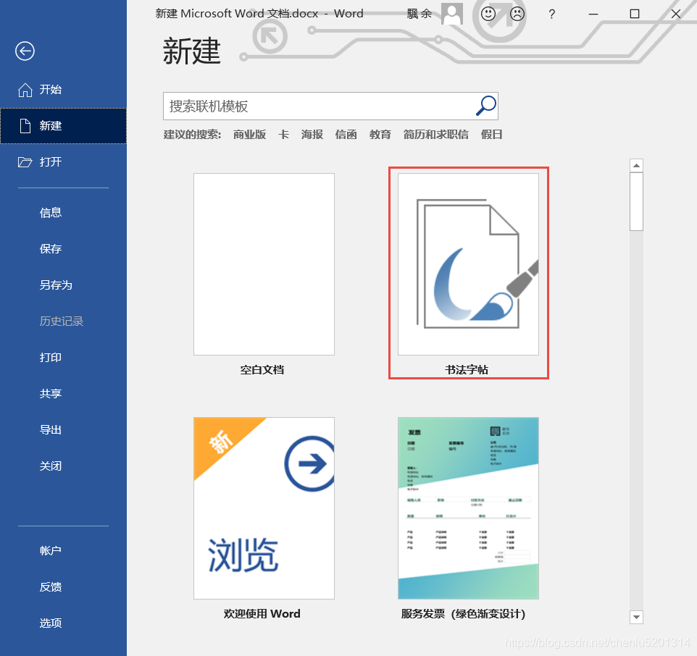
Task: Open the 打印 page
Action: 63,358
